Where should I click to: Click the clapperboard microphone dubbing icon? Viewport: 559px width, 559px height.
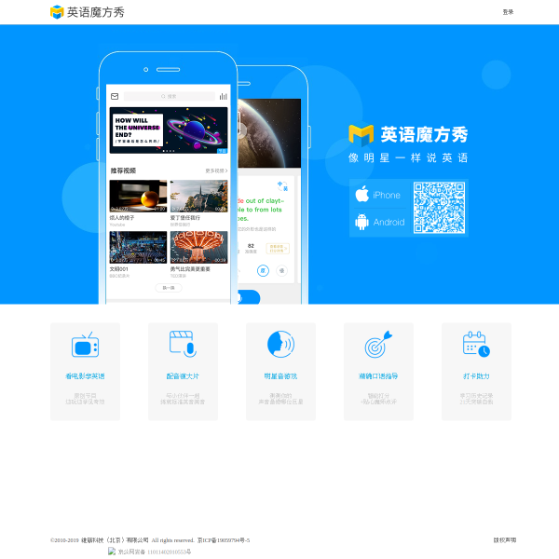(183, 344)
